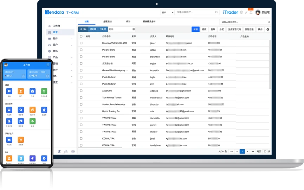Click the link icon beside the bell
Screen dimensions: 304x190
[246, 12]
